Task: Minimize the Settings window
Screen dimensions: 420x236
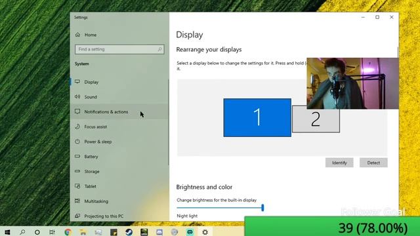Action: point(363,17)
